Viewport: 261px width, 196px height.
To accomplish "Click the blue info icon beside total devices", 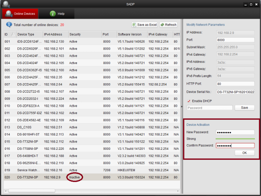I will [9, 25].
